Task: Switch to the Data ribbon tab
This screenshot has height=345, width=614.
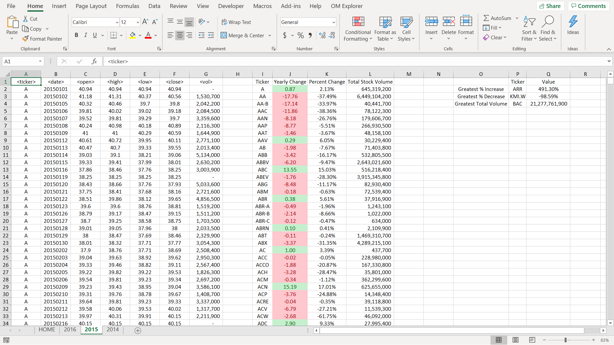Action: (154, 6)
